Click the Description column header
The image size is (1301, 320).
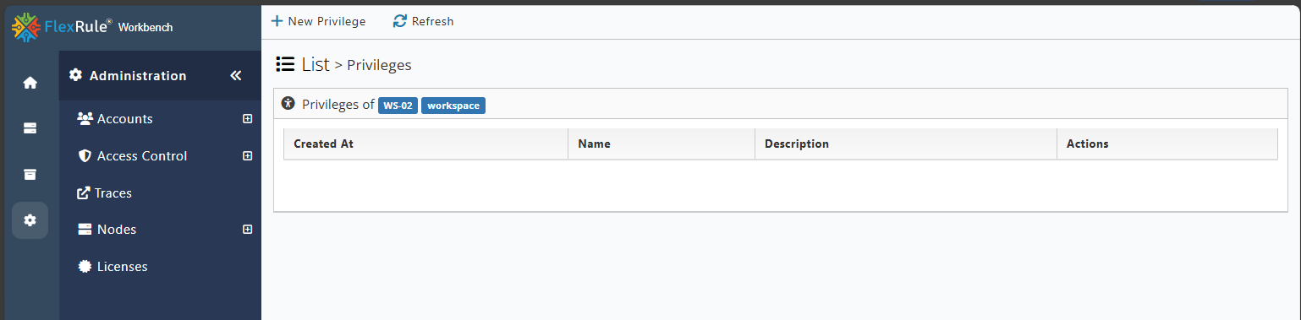(x=906, y=144)
